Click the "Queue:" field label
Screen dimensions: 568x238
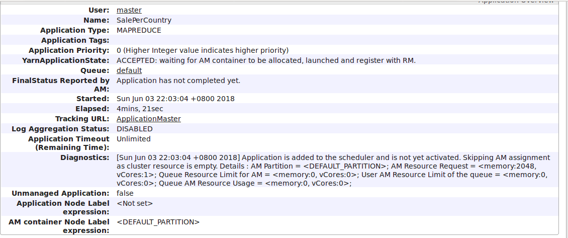[x=95, y=70]
